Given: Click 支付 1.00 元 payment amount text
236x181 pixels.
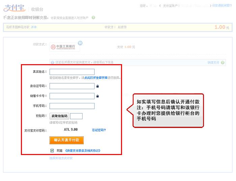Looking at the screenshot, I should (x=126, y=47).
